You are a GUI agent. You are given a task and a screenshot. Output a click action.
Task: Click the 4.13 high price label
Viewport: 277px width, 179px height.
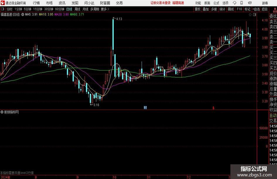click(x=119, y=19)
